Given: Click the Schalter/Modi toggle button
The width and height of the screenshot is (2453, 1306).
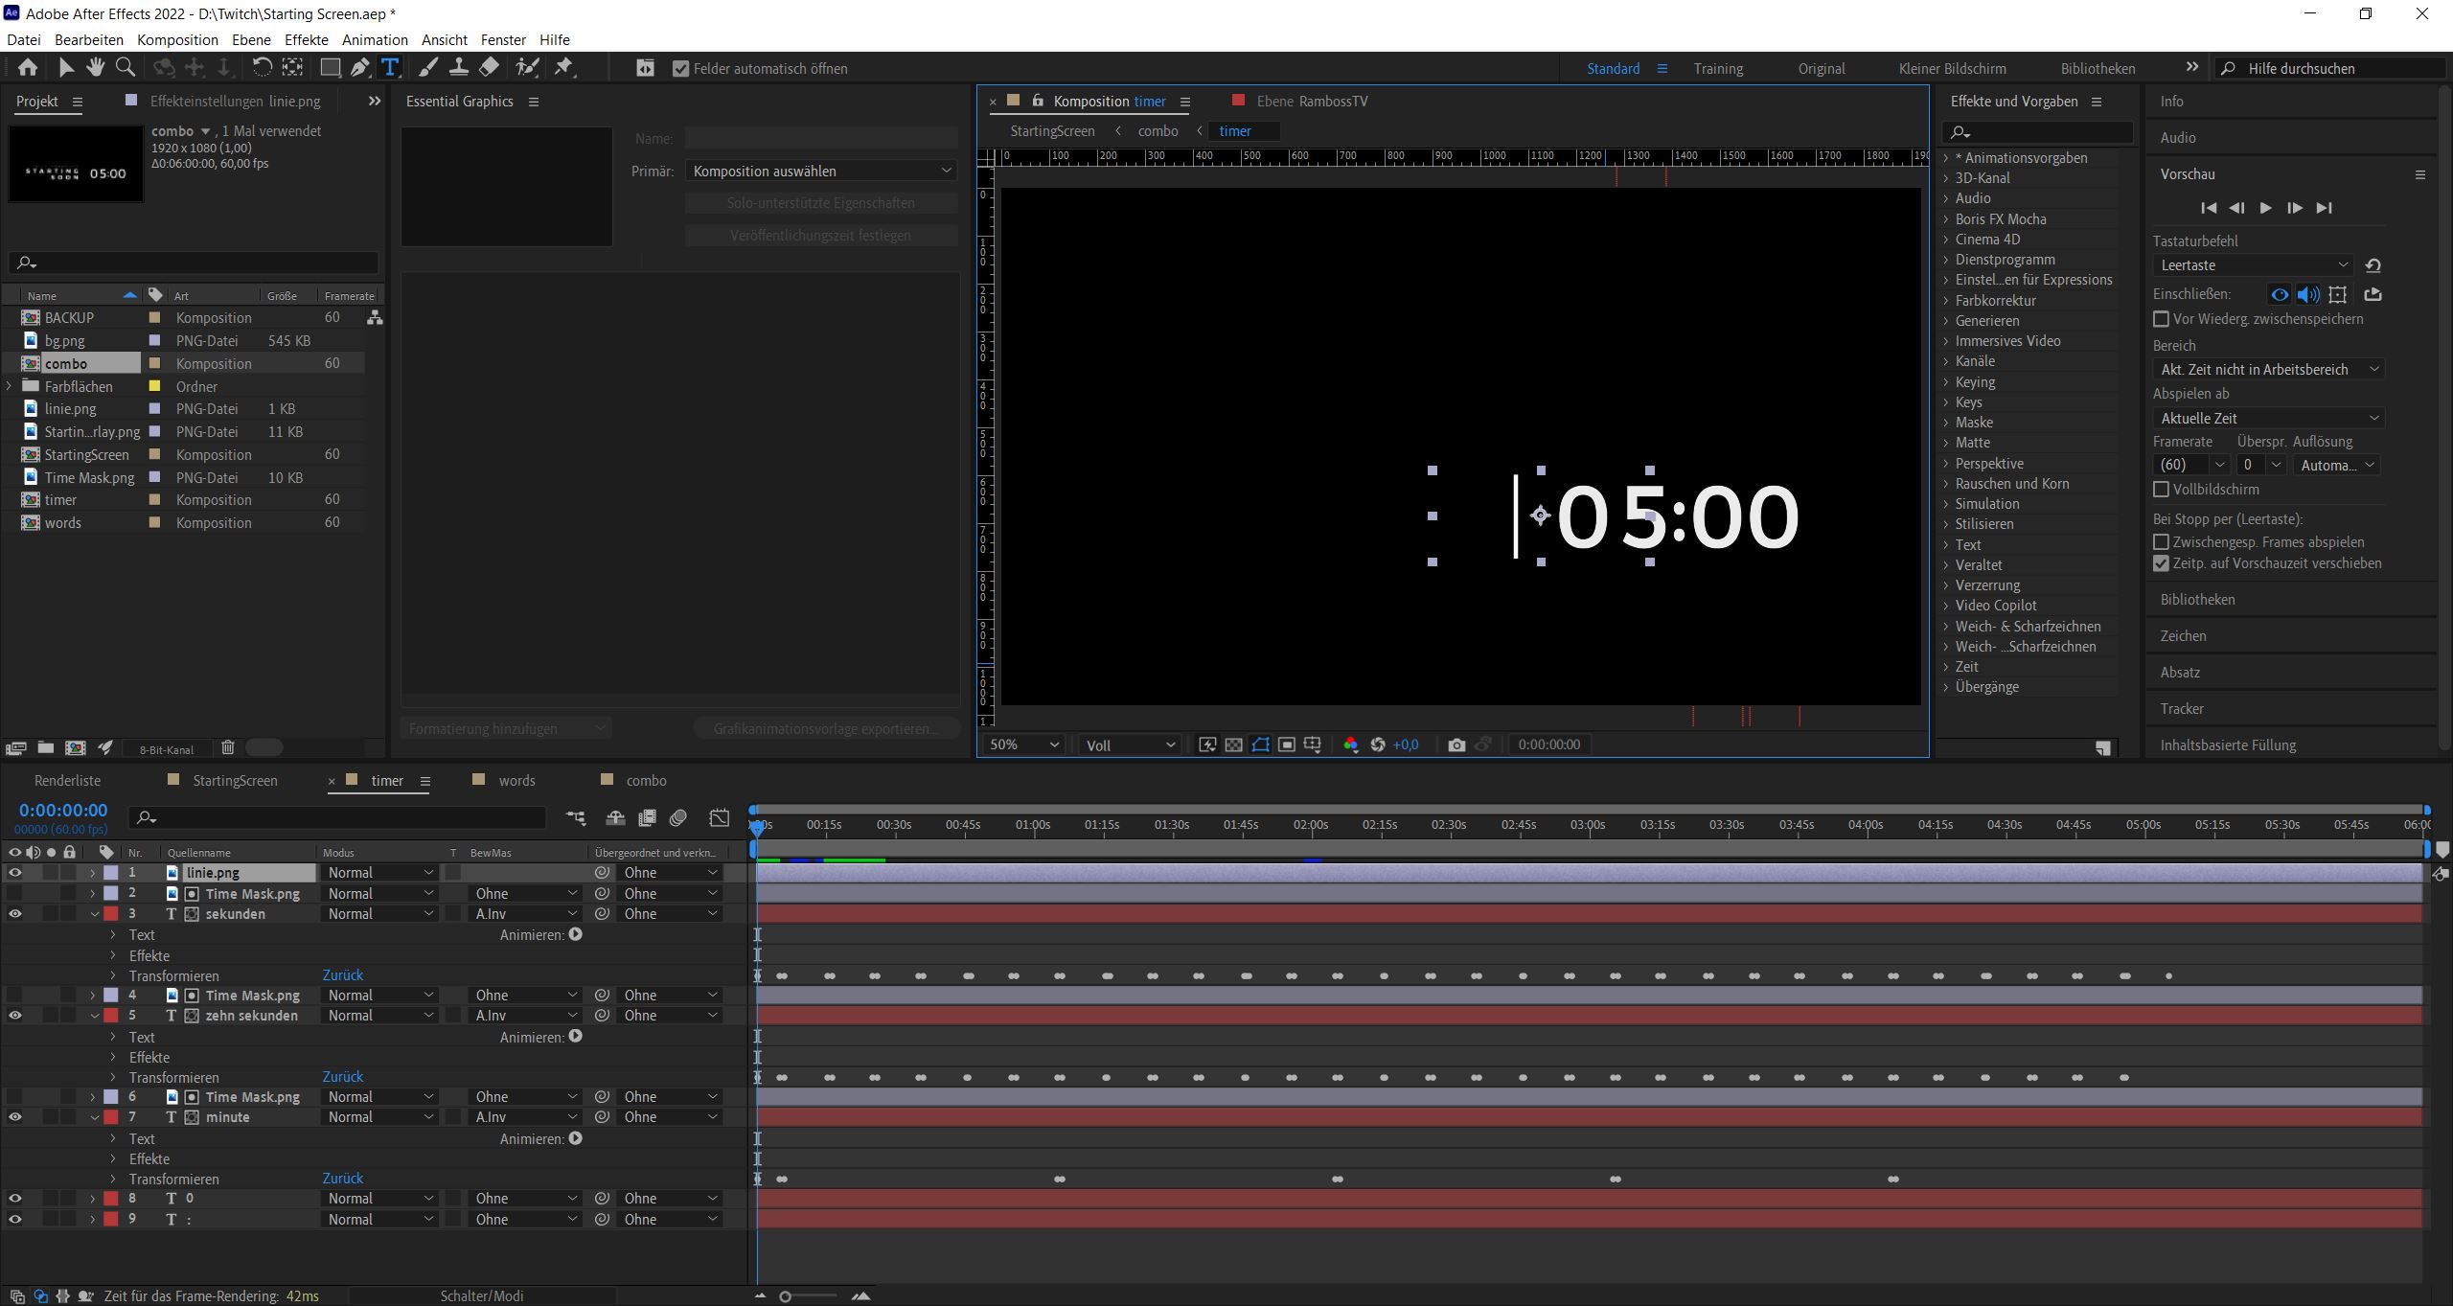Looking at the screenshot, I should click(x=481, y=1295).
